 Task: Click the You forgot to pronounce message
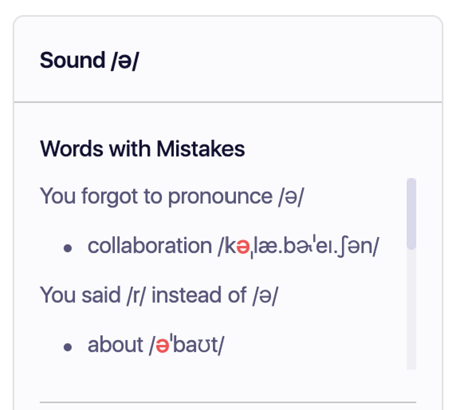[x=172, y=197]
